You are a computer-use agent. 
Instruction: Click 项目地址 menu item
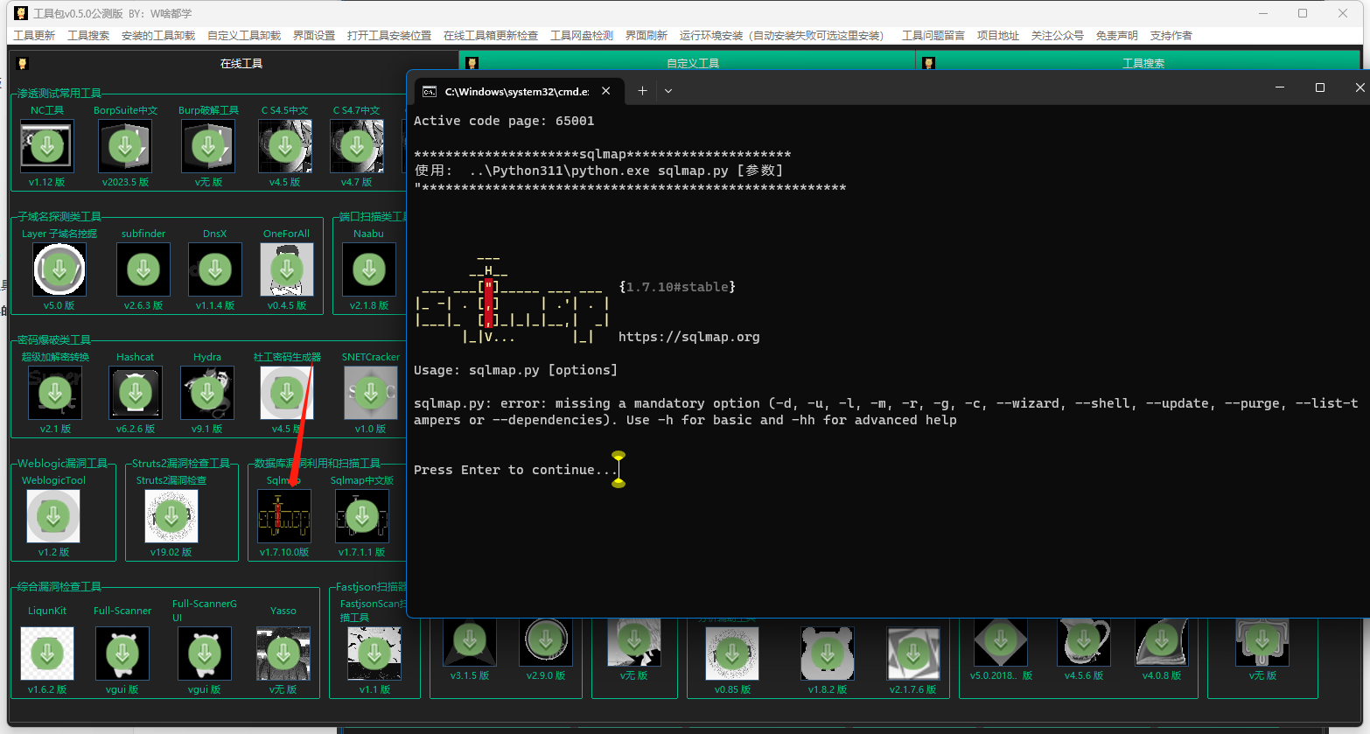[x=998, y=36]
